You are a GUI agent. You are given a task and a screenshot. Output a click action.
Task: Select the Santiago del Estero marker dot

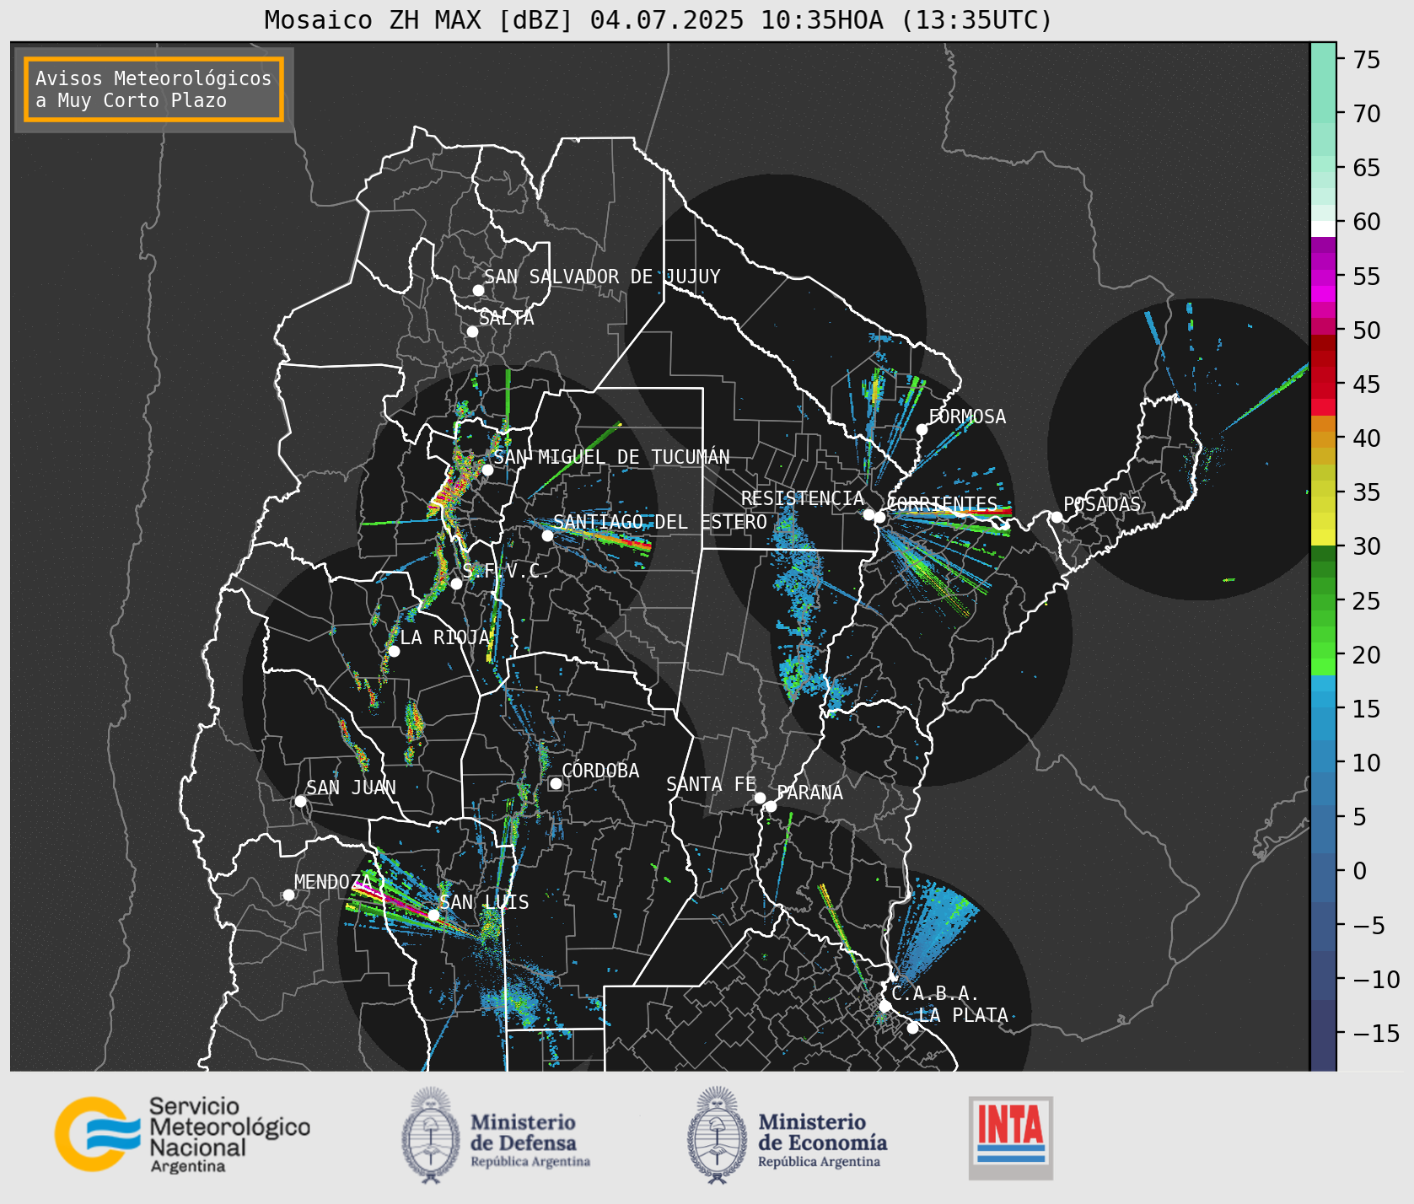[x=547, y=535]
